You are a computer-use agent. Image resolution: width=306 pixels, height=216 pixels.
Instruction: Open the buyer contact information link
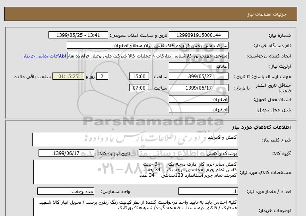(x=44, y=56)
